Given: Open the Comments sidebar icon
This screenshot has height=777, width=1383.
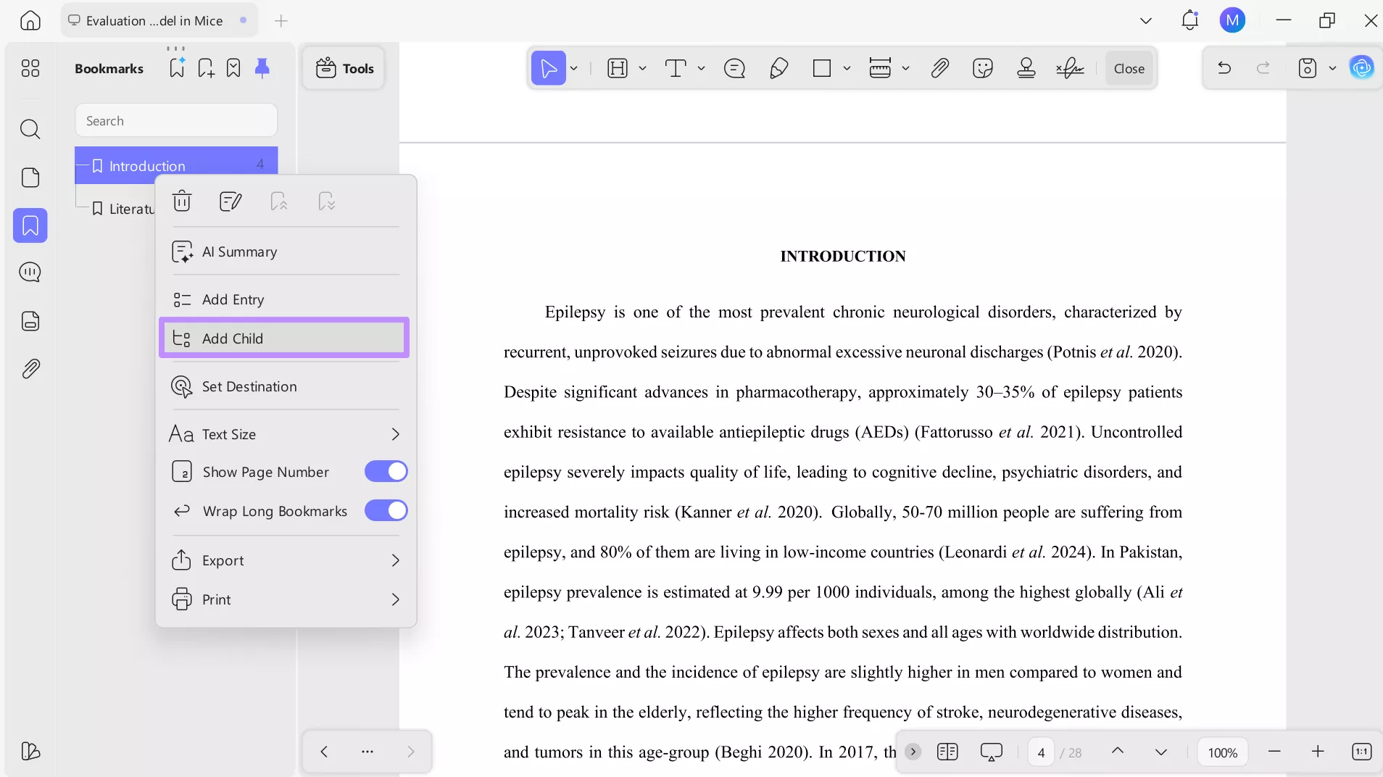Looking at the screenshot, I should pyautogui.click(x=30, y=273).
